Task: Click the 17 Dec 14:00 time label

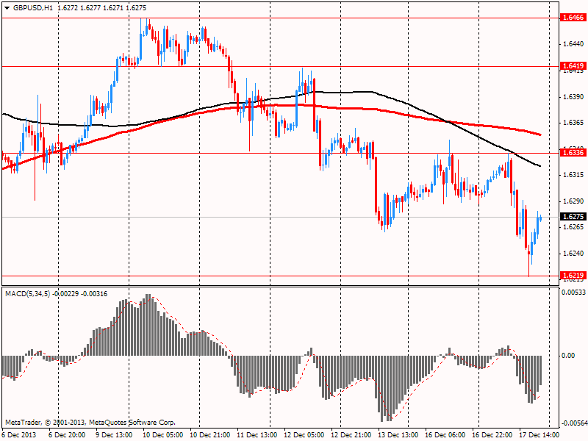Action: (x=539, y=435)
